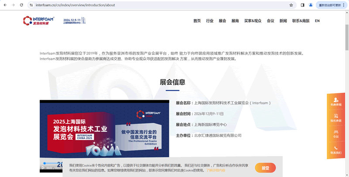The height and width of the screenshot is (177, 349).
Task: Bookmark this page with star icon
Action: (291, 5)
